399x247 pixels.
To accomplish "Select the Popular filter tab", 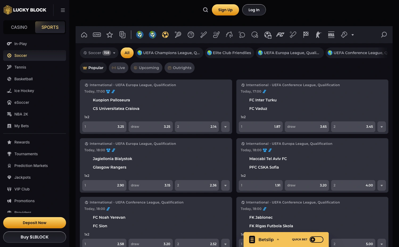I will click(93, 68).
